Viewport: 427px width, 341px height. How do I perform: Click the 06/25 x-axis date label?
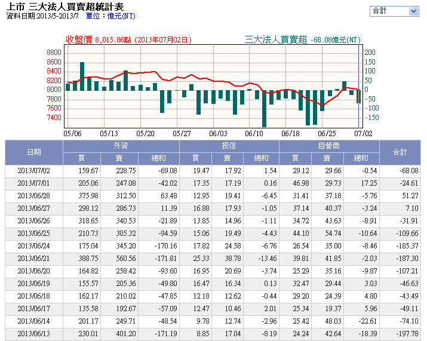327,134
